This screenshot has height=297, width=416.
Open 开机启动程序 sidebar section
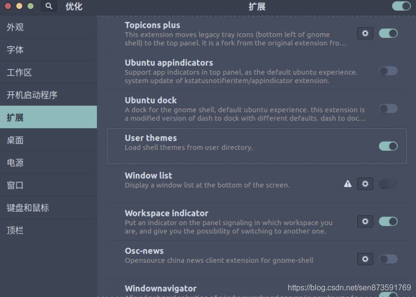[48, 95]
